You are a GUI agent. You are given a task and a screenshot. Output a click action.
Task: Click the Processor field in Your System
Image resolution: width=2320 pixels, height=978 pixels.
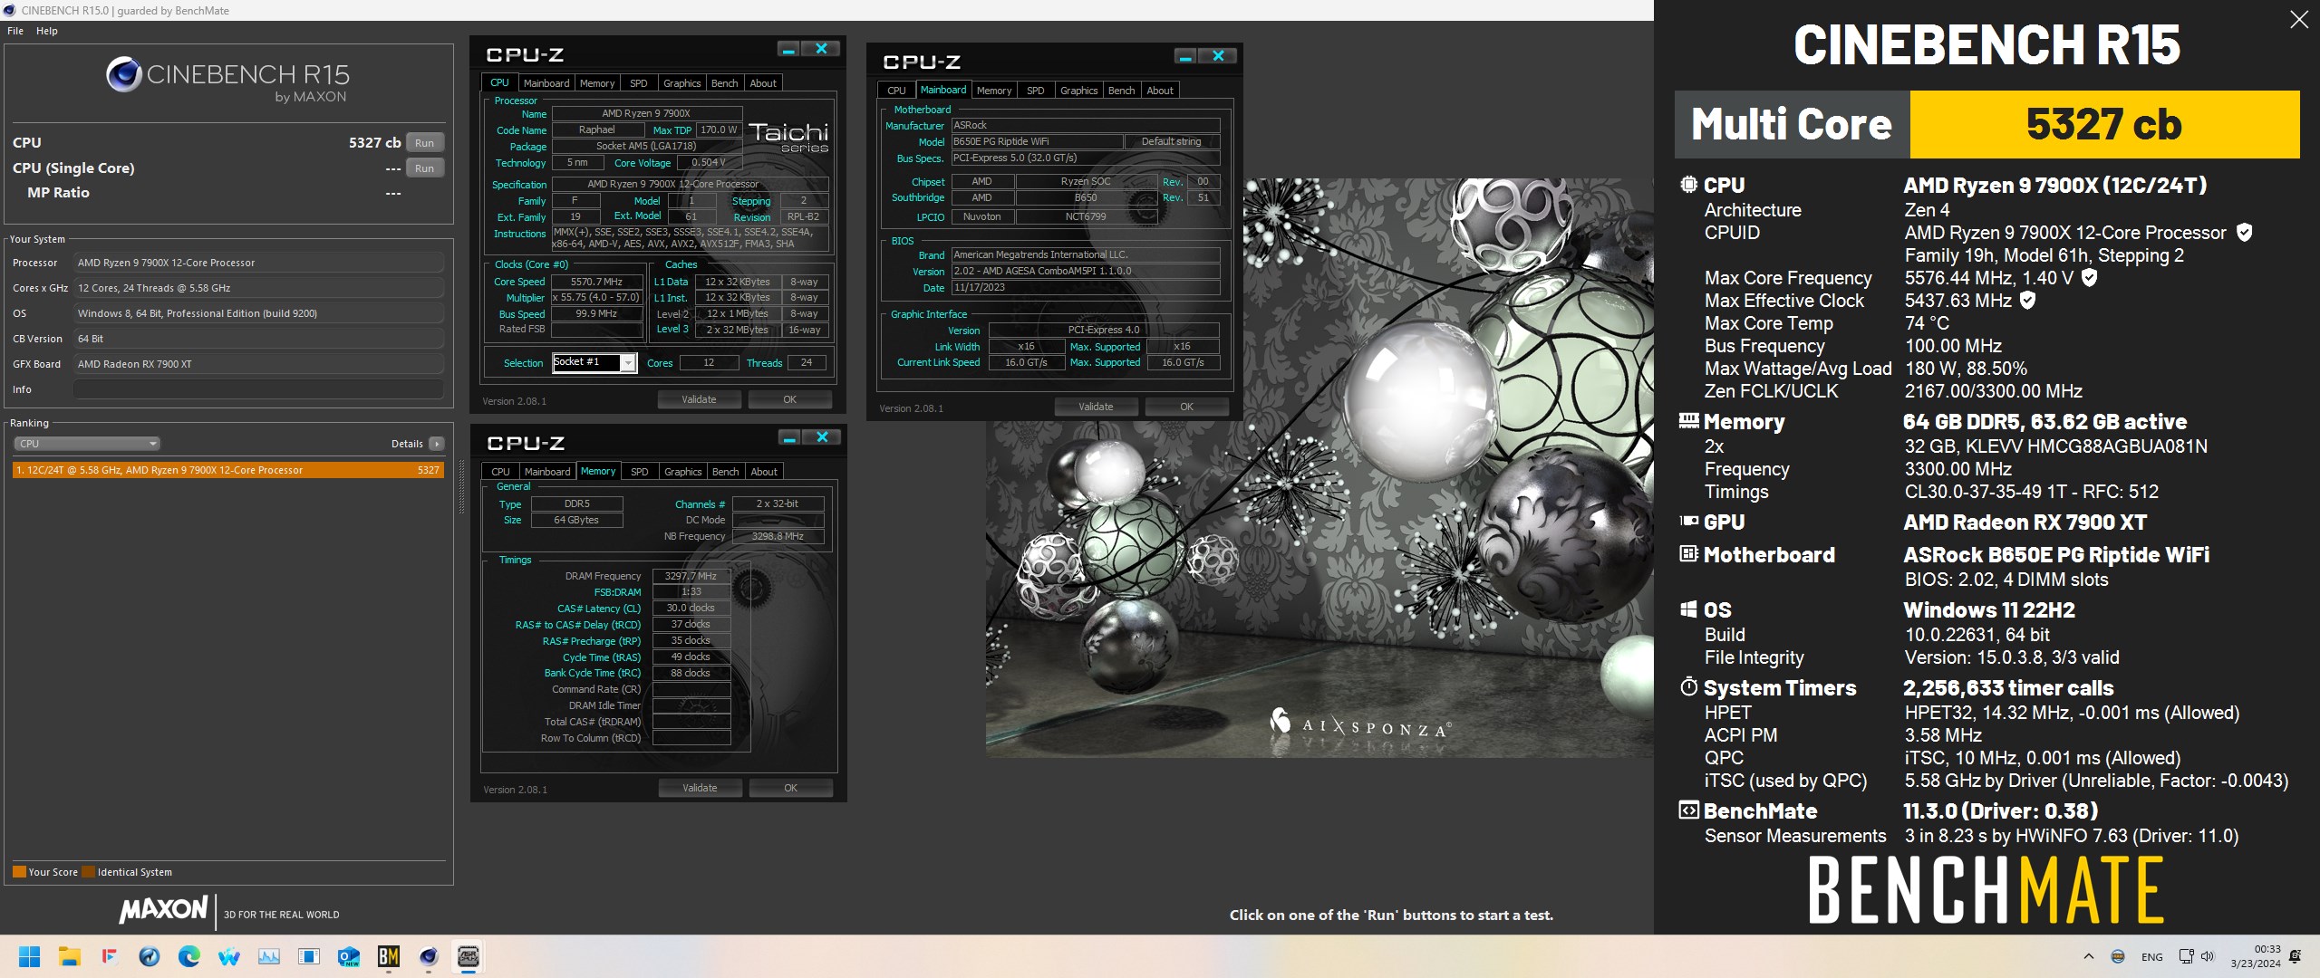click(x=258, y=263)
